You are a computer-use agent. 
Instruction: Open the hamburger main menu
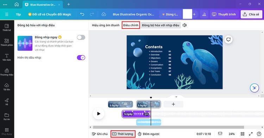[x=7, y=14]
